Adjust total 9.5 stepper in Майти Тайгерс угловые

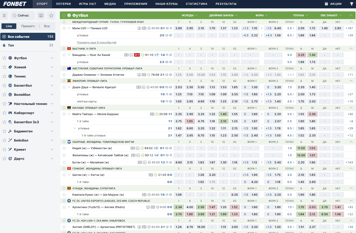[x=293, y=128]
